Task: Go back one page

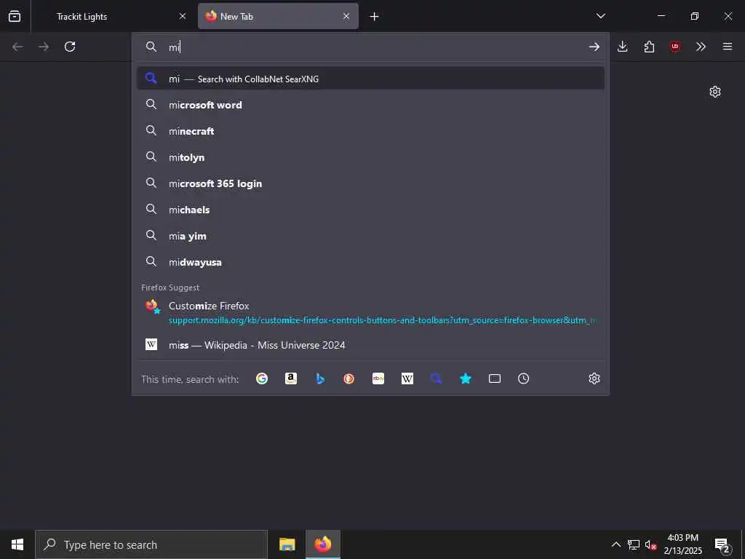Action: [17, 47]
